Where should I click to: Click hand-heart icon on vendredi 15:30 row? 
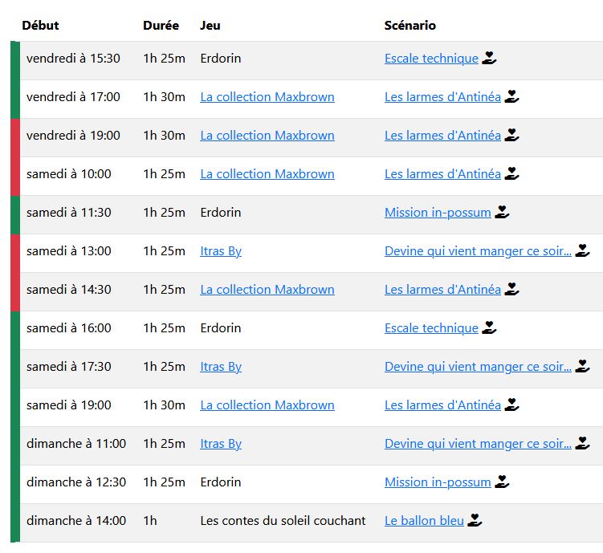489,58
